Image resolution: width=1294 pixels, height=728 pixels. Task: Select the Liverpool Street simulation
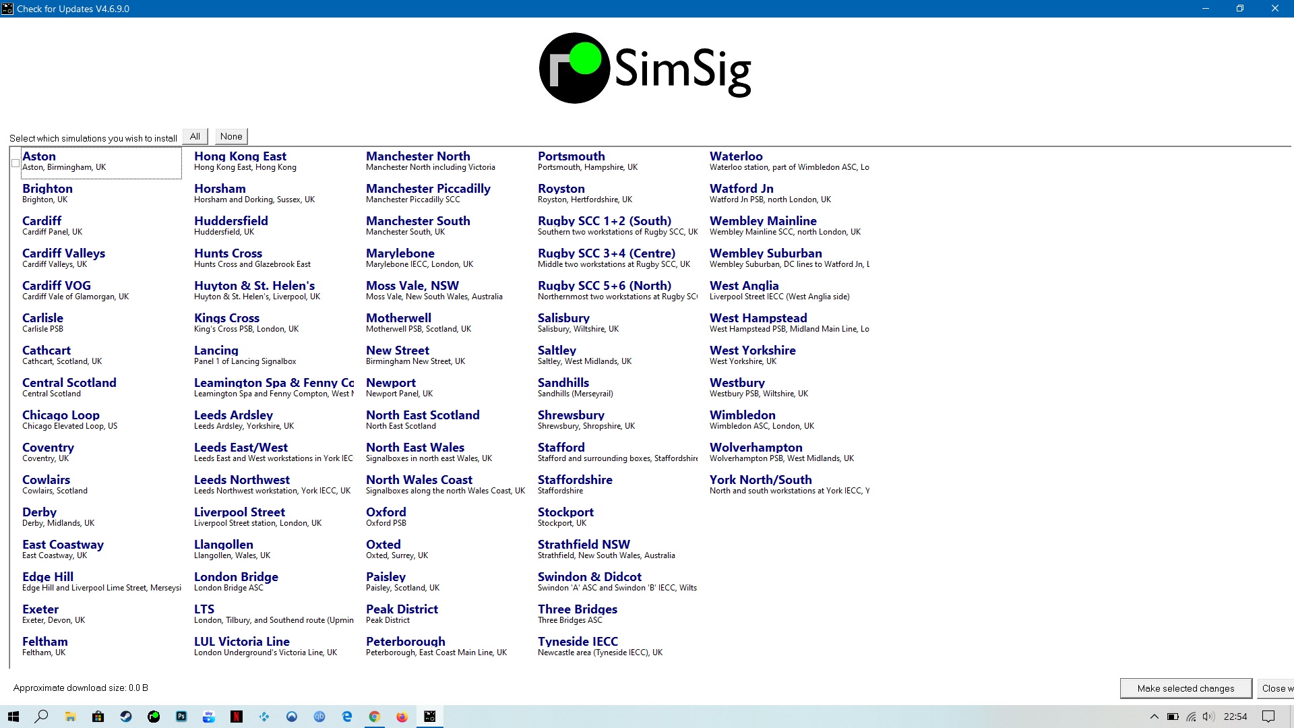tap(257, 516)
